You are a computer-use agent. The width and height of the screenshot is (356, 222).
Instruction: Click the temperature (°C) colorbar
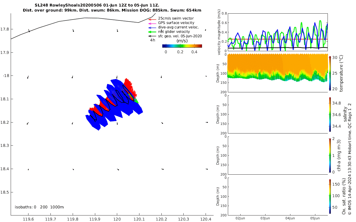[330, 73]
